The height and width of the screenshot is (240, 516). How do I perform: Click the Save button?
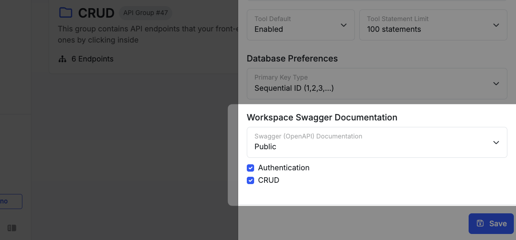coord(491,224)
